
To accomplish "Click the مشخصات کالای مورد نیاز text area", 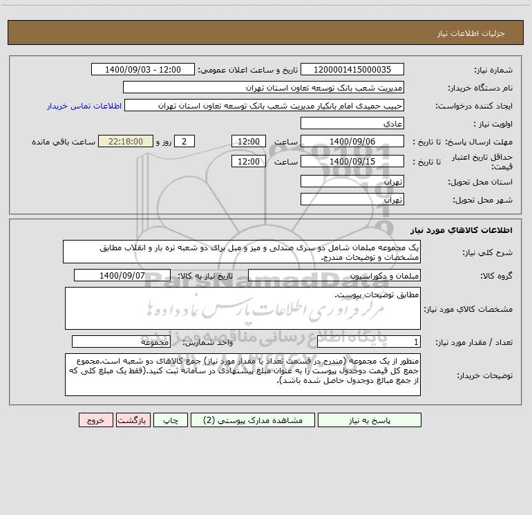I will pyautogui.click(x=243, y=308).
